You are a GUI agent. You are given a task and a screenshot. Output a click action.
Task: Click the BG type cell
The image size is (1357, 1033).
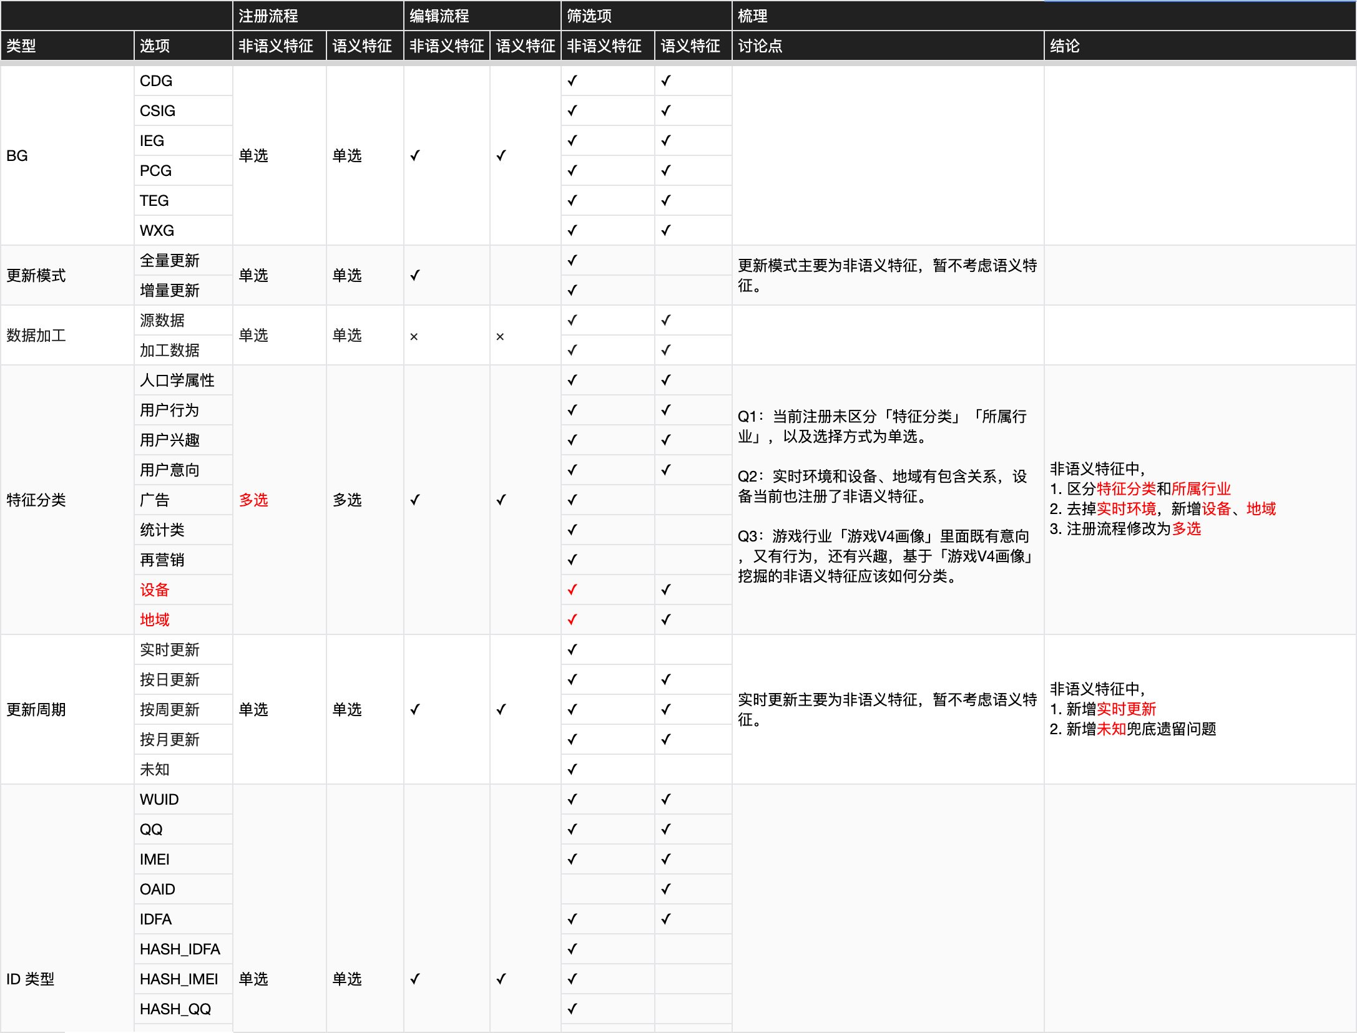coord(67,155)
